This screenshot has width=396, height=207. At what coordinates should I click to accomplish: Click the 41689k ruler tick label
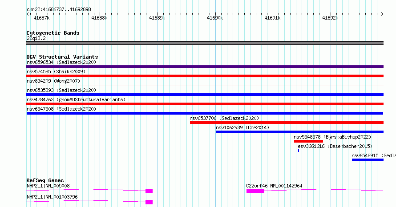click(x=157, y=18)
